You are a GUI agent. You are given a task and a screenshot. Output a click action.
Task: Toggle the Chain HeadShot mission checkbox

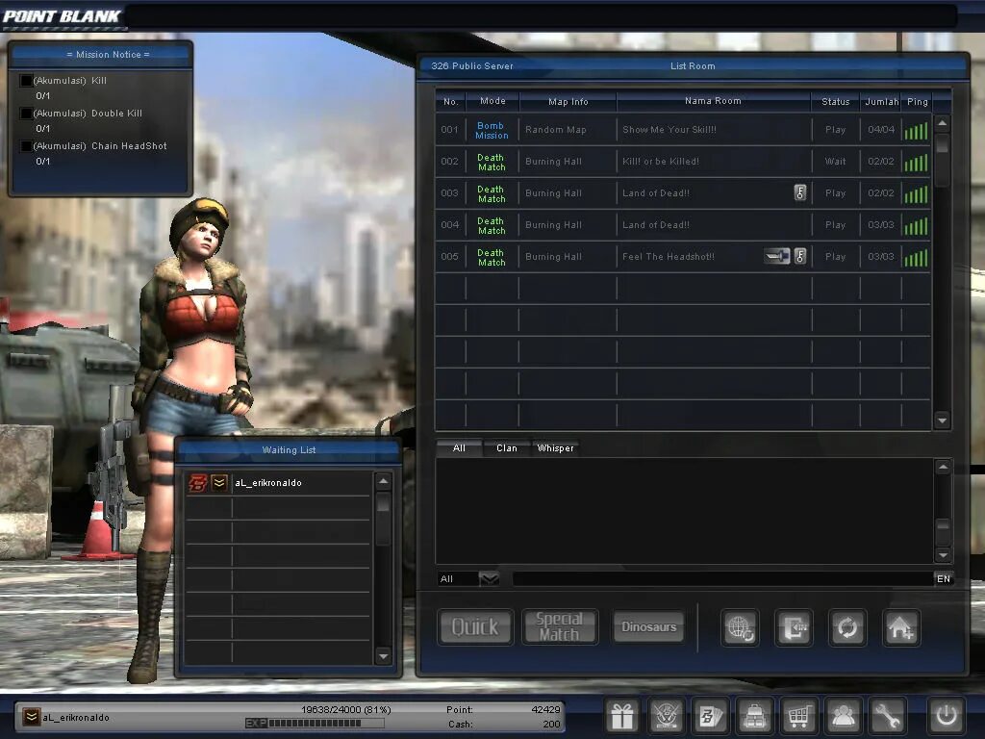tap(26, 146)
